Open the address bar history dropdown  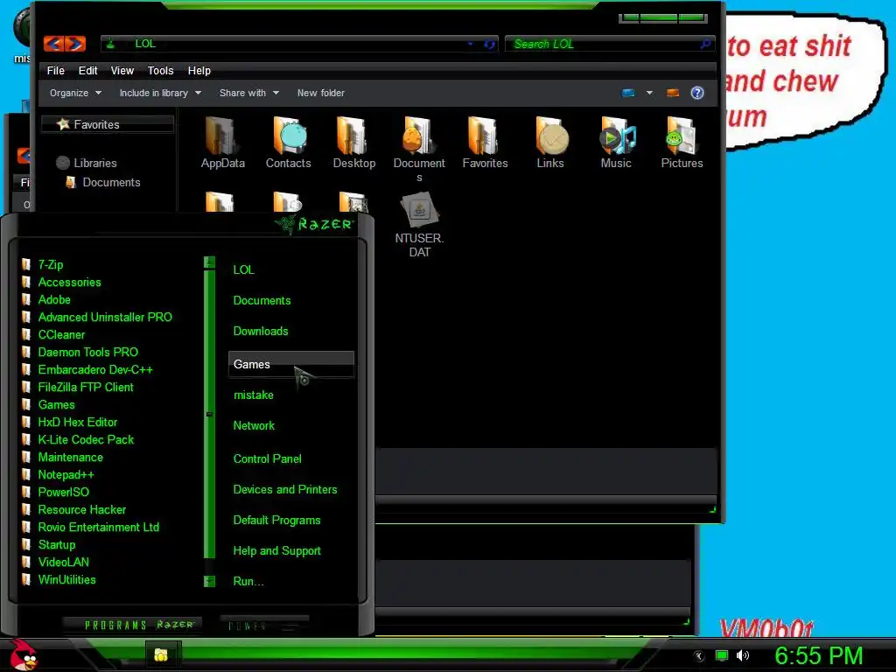pyautogui.click(x=470, y=44)
